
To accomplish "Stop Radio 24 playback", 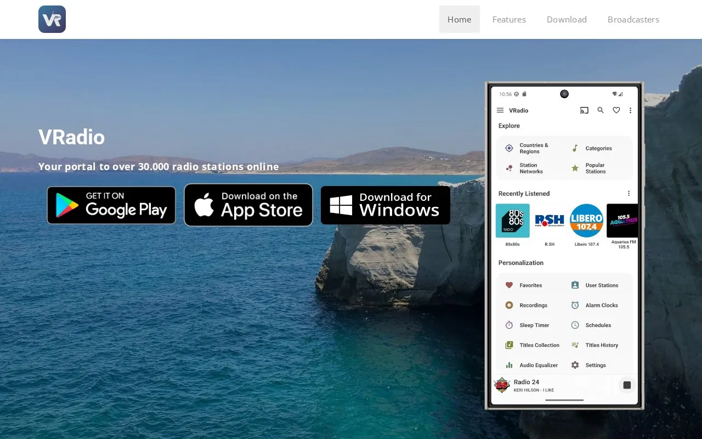I will click(x=627, y=385).
